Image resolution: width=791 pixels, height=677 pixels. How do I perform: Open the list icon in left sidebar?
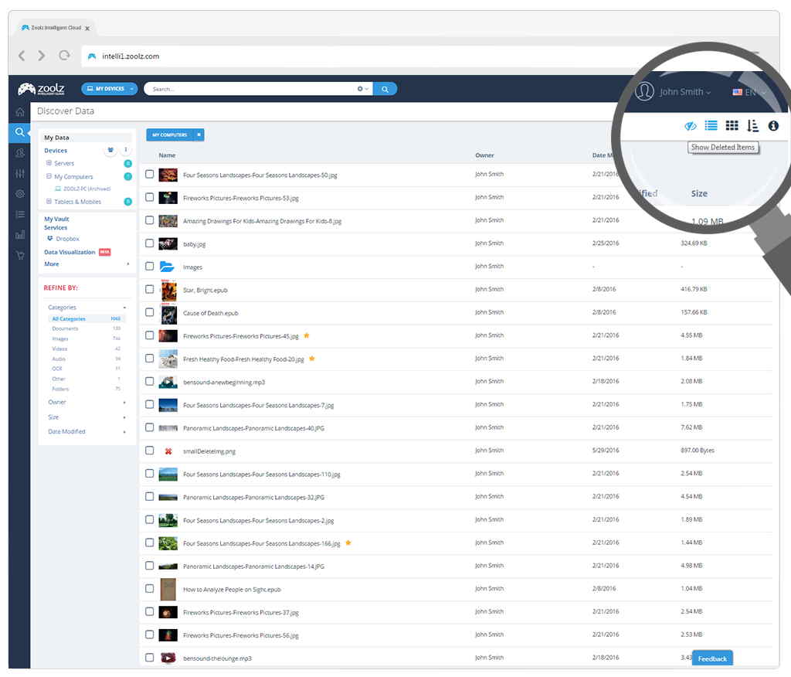19,214
